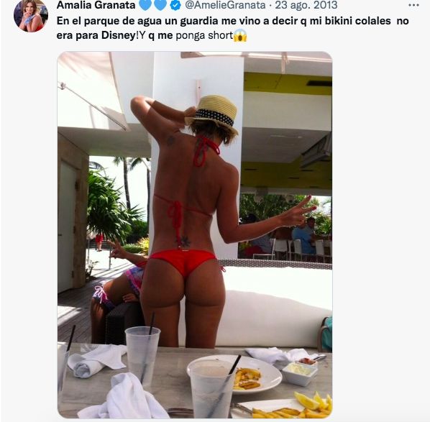Click the first blue heart emoji beside the name

pyautogui.click(x=145, y=5)
